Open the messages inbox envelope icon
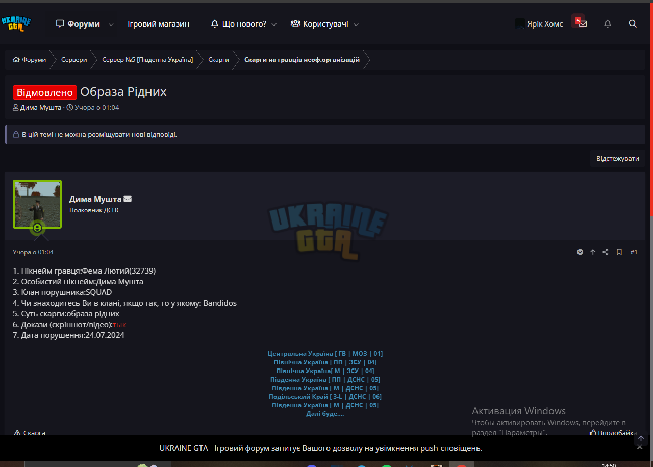The width and height of the screenshot is (653, 467). [583, 23]
